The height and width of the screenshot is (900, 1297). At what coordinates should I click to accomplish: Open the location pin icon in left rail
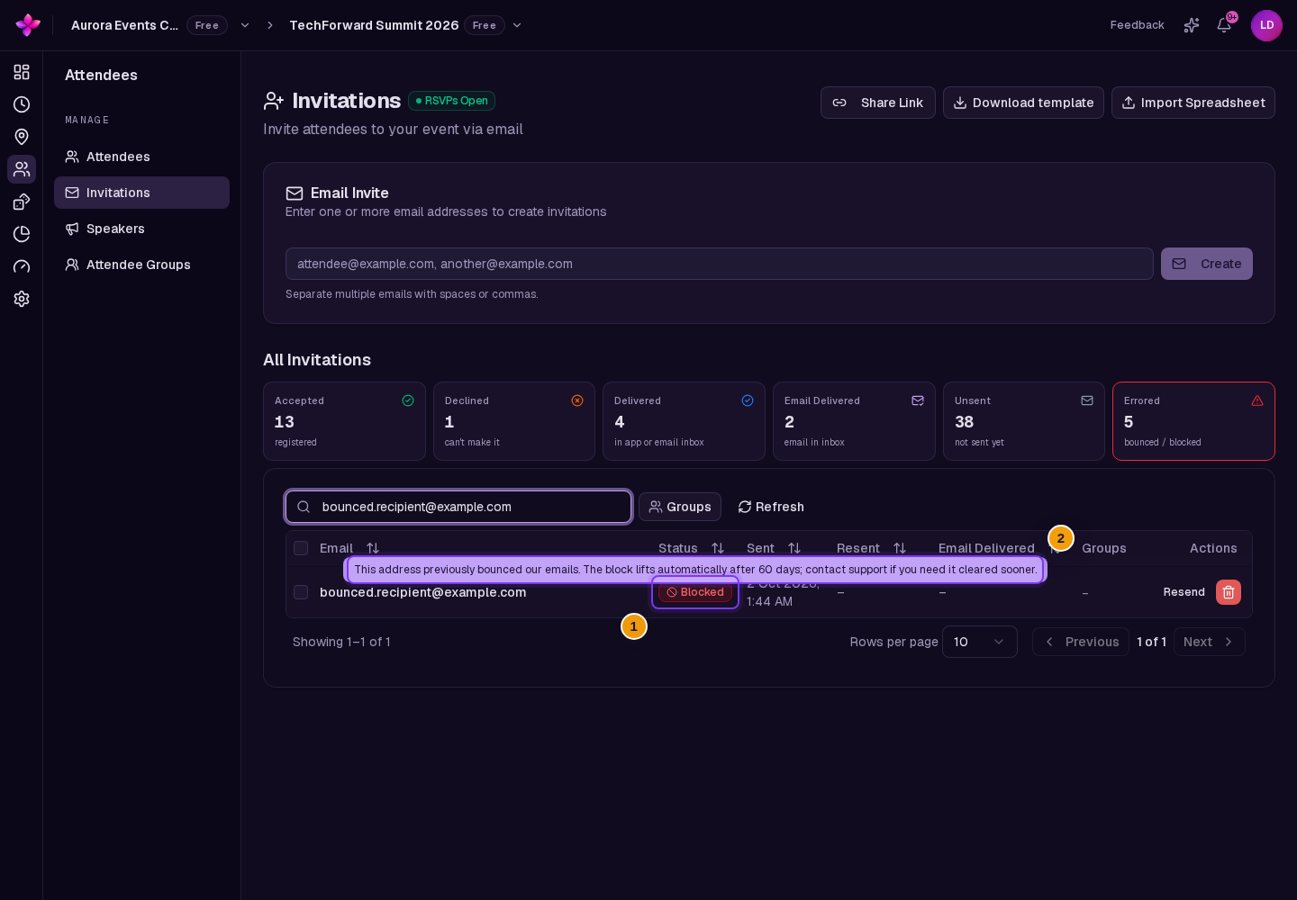point(22,137)
